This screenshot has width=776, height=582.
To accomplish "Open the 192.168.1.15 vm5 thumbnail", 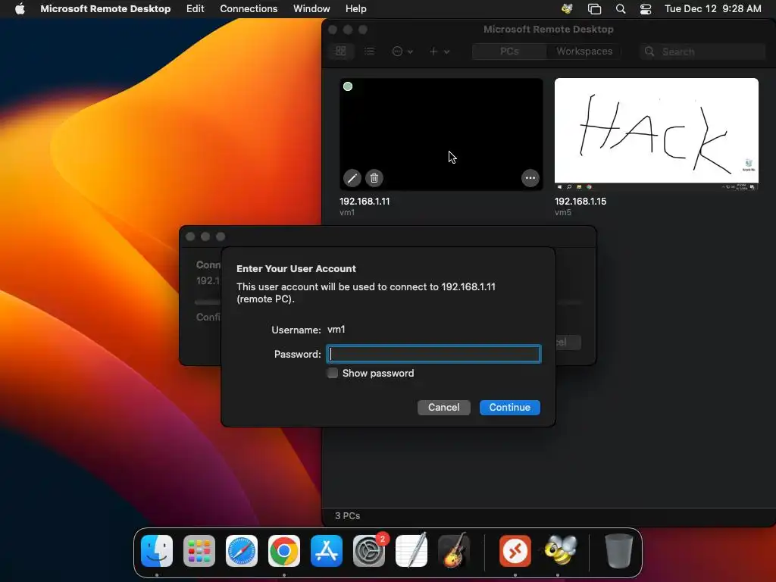I will (656, 134).
